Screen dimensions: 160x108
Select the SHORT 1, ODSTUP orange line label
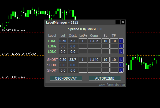[x=19, y=54]
